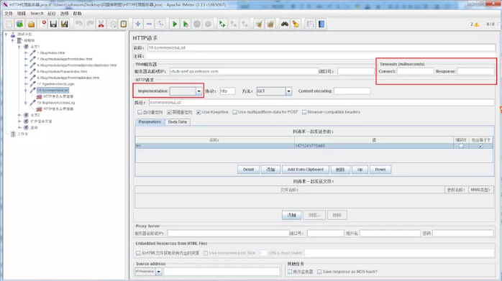Viewport: 502px width, 281px height.
Task: Click the Clear All results icon
Action: coord(270,24)
